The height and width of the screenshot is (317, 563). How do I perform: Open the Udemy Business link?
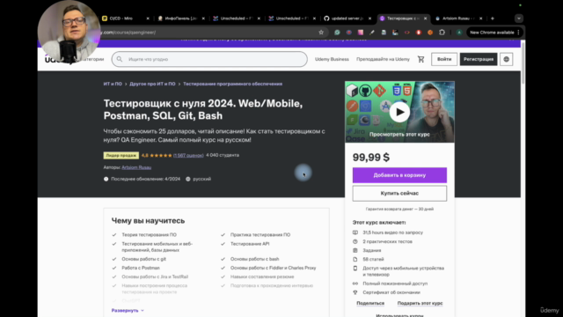click(x=332, y=59)
